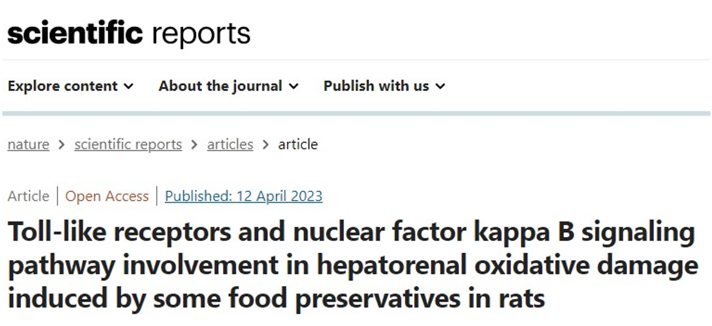The height and width of the screenshot is (326, 712).
Task: Click the blue divider below the navigation
Action: click(x=356, y=113)
